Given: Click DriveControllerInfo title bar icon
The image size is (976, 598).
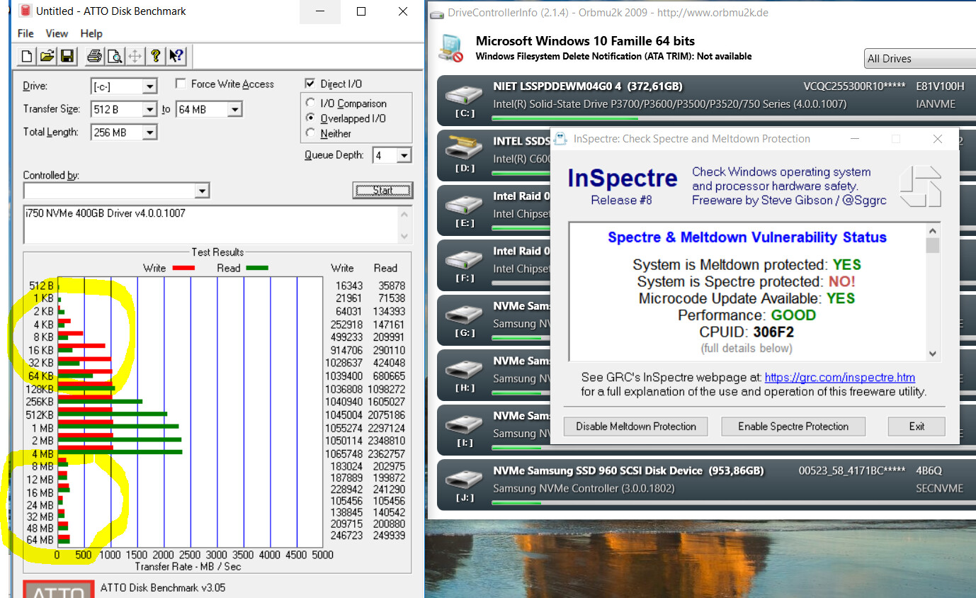Looking at the screenshot, I should click(x=437, y=13).
